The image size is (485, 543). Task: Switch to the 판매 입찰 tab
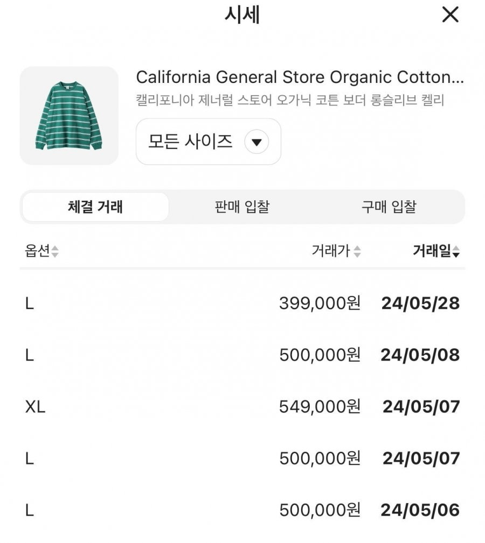click(x=242, y=207)
